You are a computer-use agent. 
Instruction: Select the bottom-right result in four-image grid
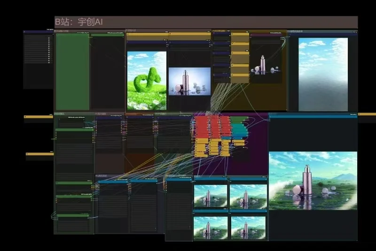(x=249, y=228)
